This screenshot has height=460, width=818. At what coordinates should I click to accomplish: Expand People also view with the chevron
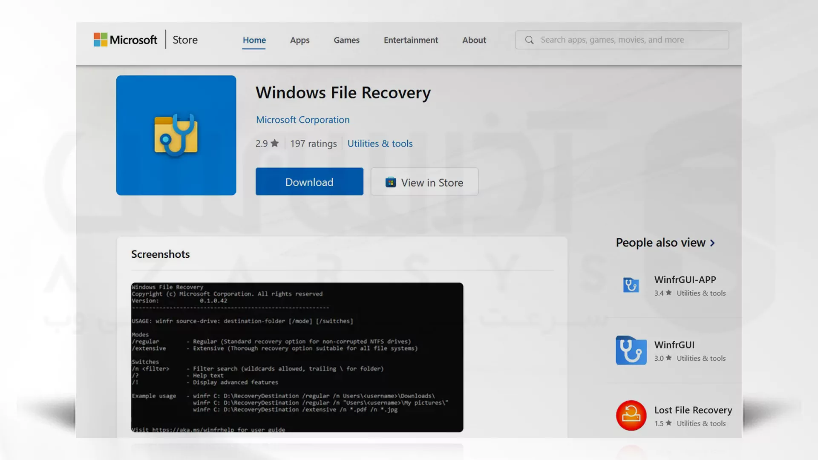(x=712, y=243)
